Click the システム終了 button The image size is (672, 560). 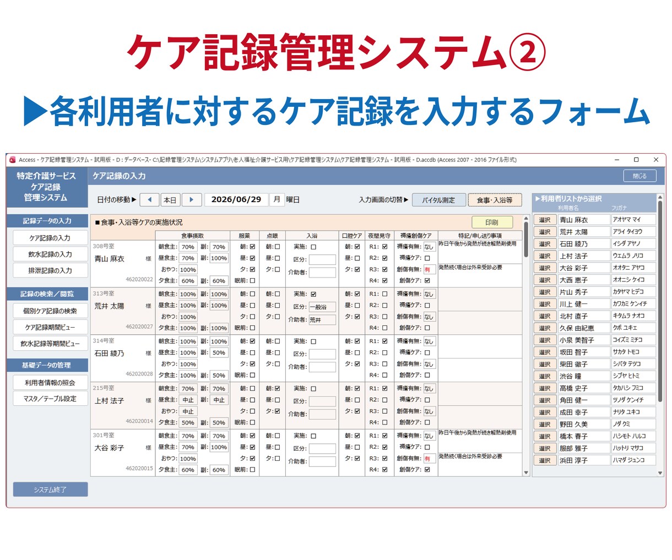50,489
